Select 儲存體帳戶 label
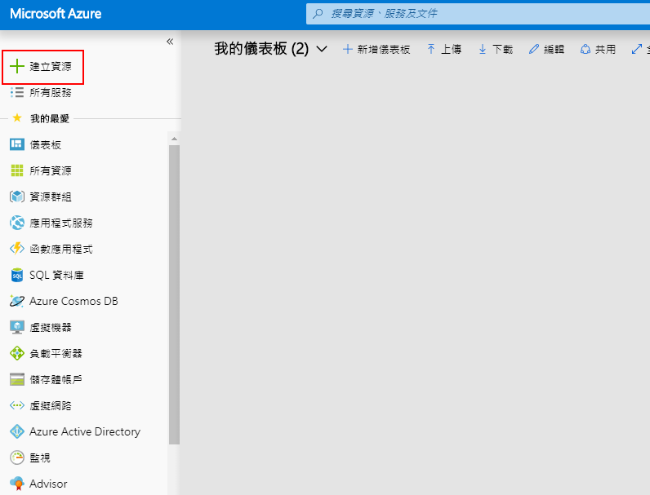650x495 pixels. click(56, 379)
